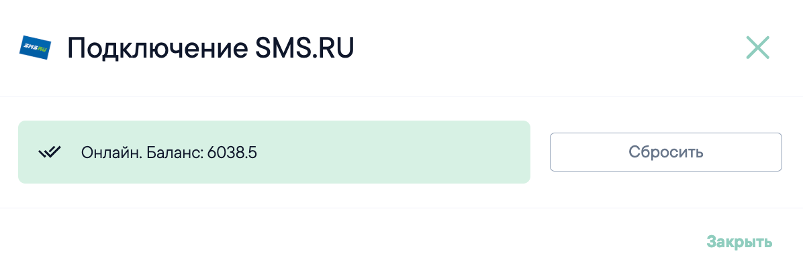Dismiss the dialog using the green Закрыть text
The image size is (803, 272).
[739, 241]
